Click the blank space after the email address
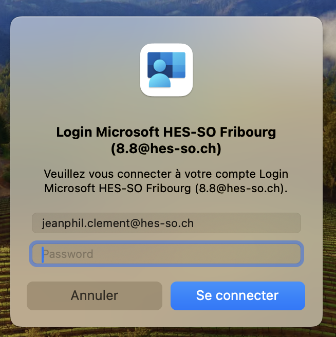This screenshot has height=337, width=336. click(x=247, y=223)
